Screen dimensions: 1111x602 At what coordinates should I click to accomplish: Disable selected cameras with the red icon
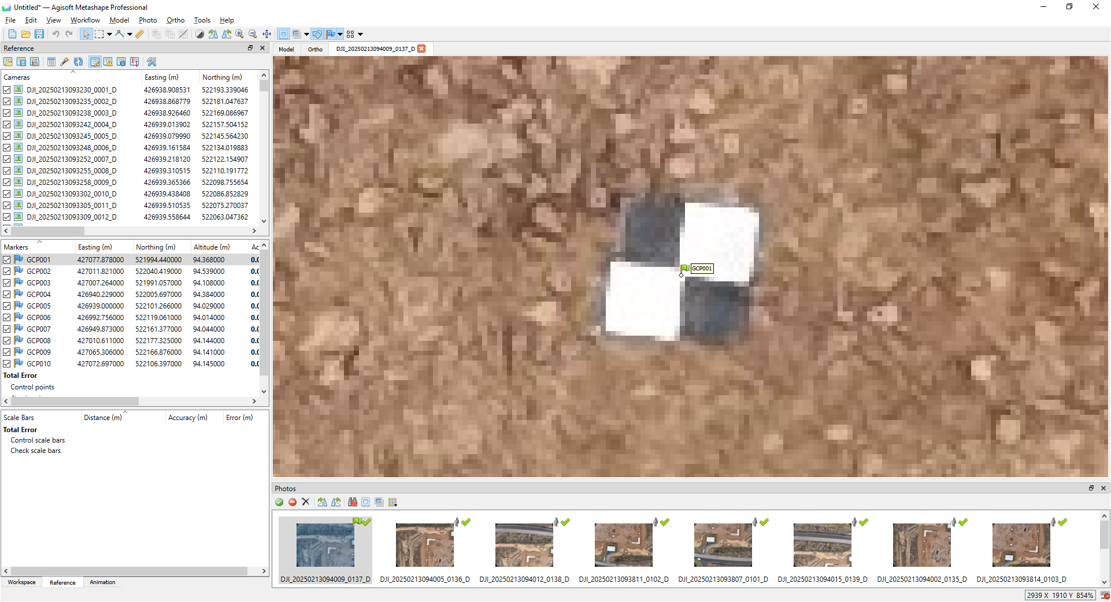[x=292, y=503]
